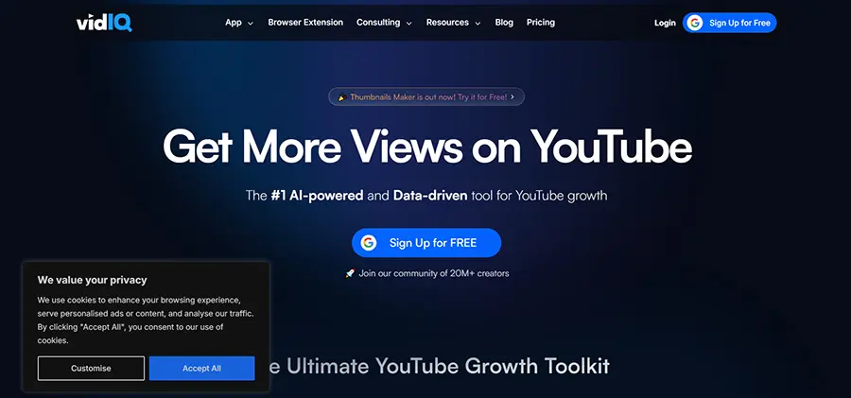This screenshot has height=398, width=851.
Task: Open the Pricing page
Action: pyautogui.click(x=541, y=23)
